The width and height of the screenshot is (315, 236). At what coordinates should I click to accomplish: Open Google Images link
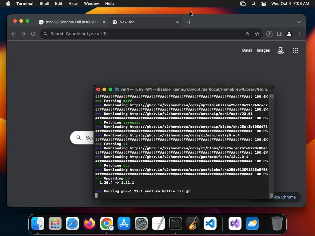263,50
